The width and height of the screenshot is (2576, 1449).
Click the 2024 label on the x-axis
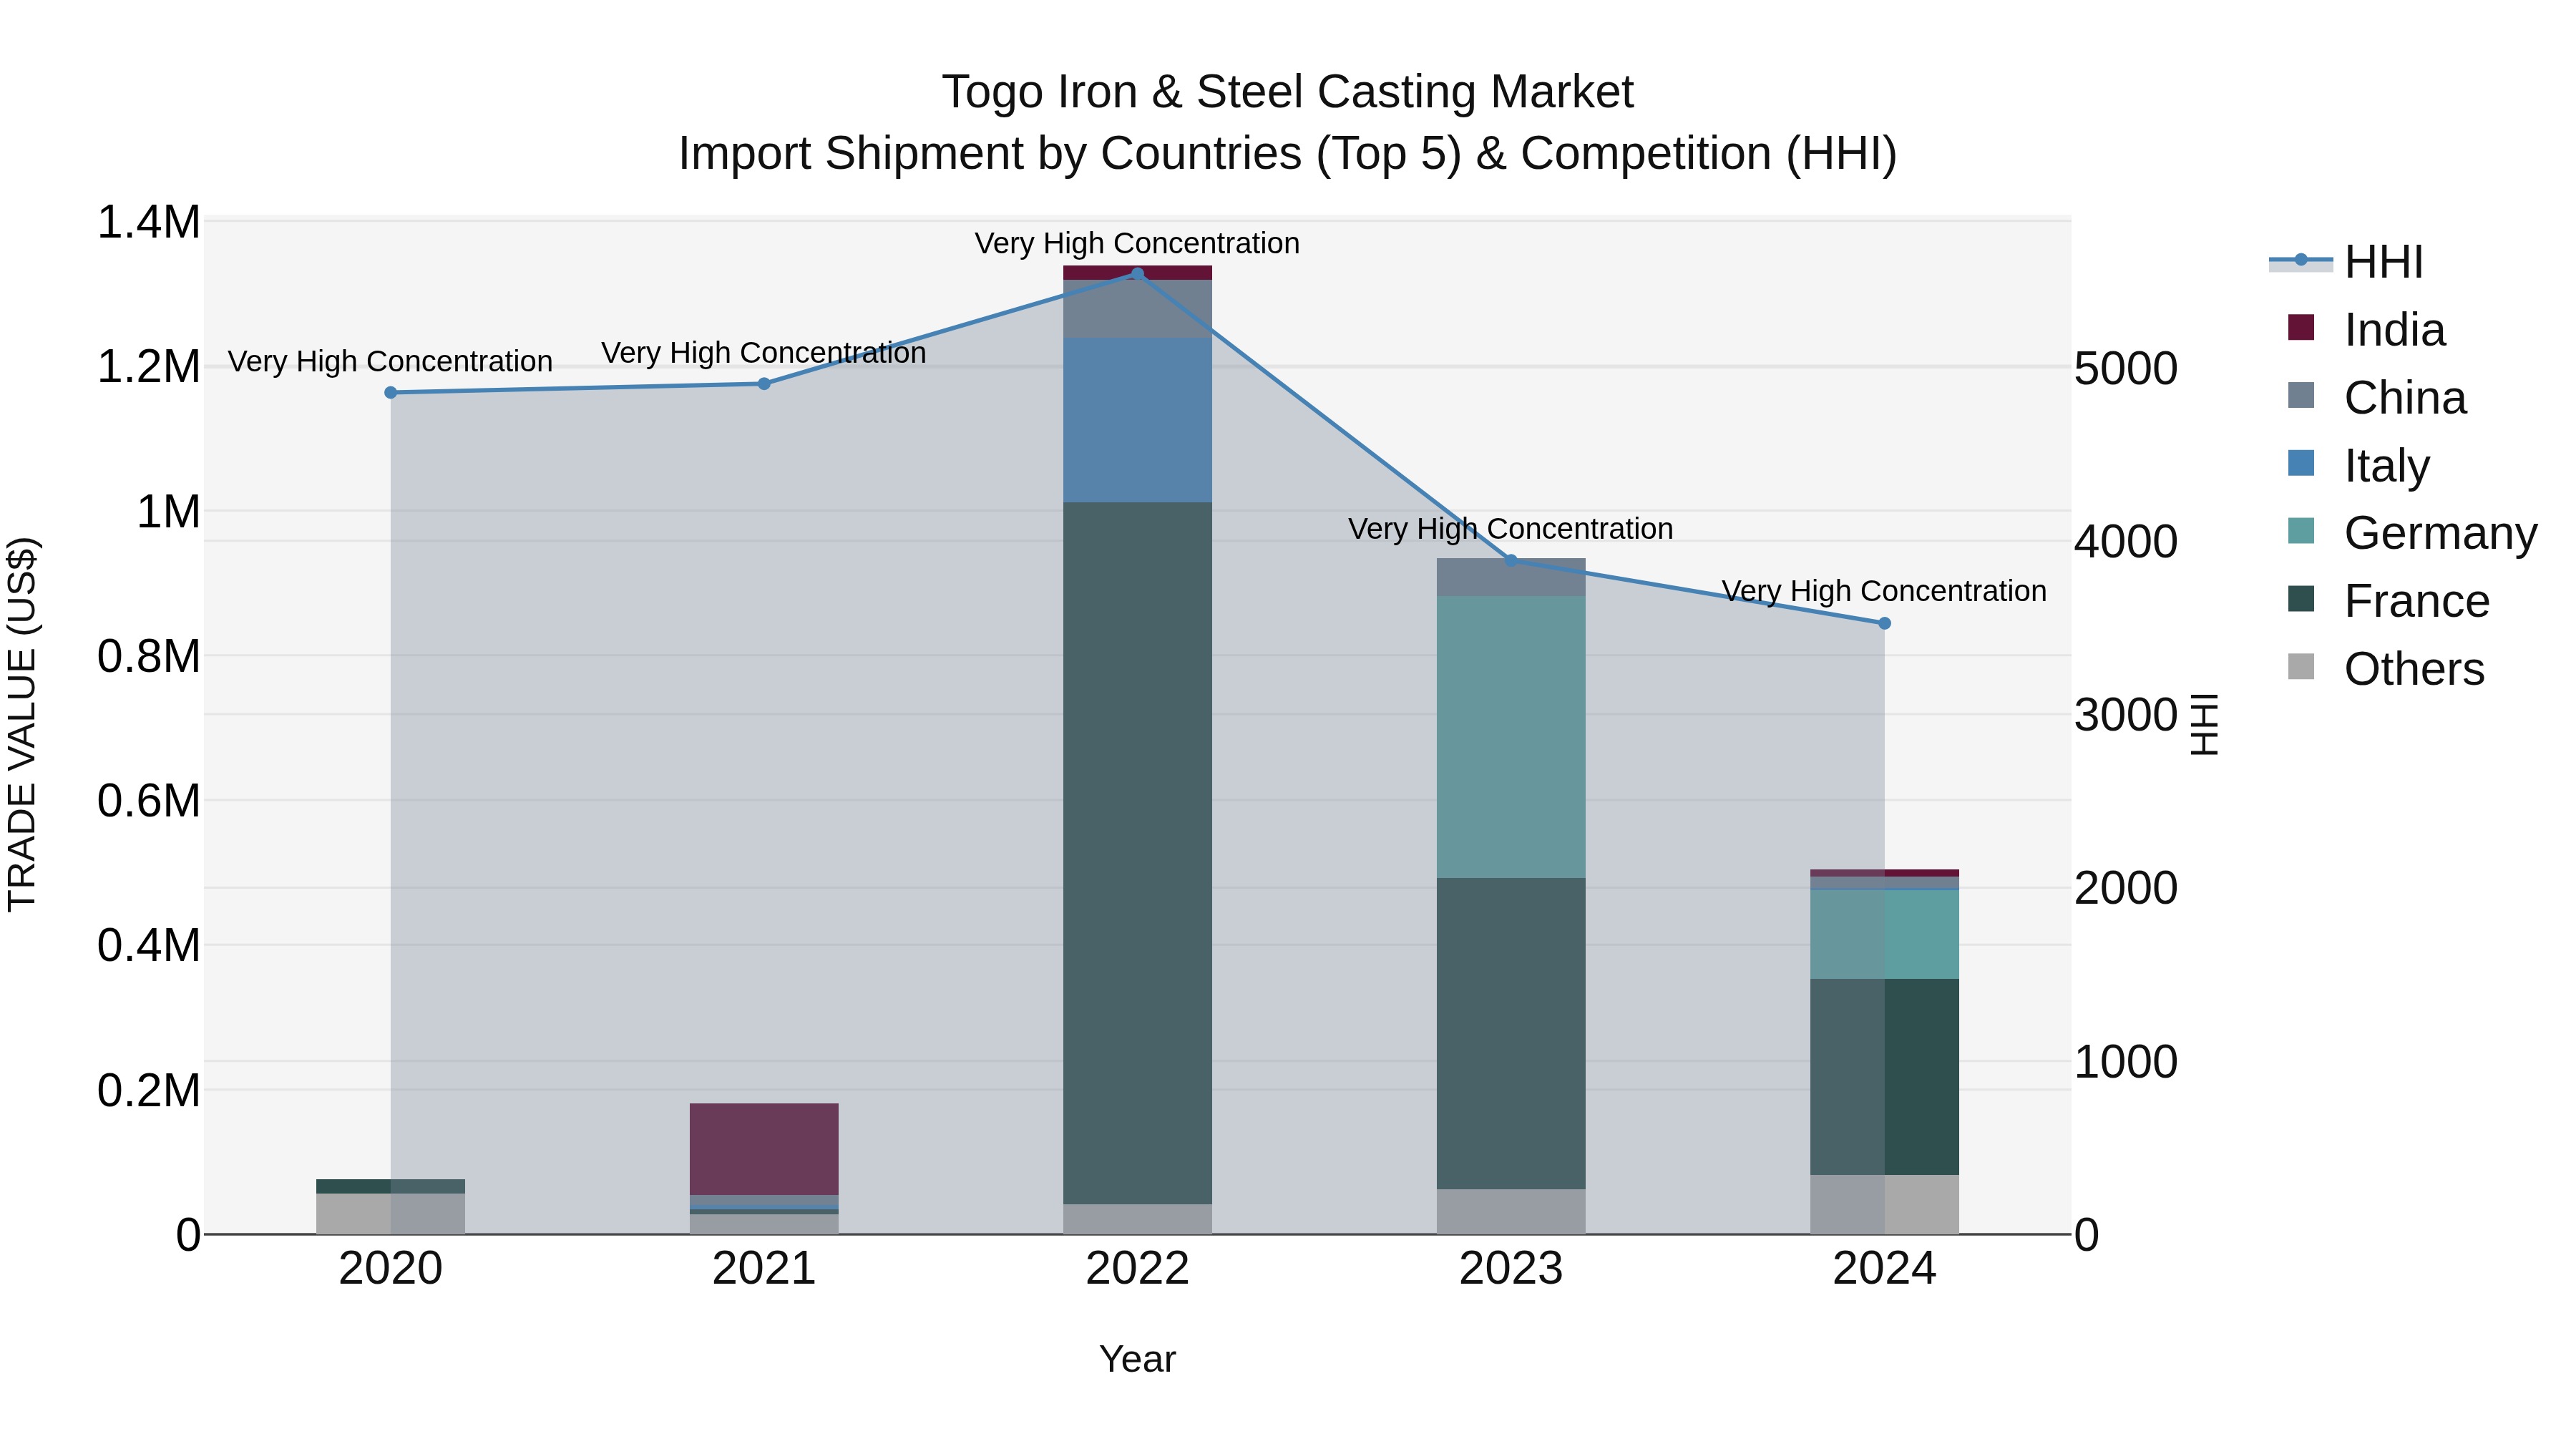[1884, 1269]
